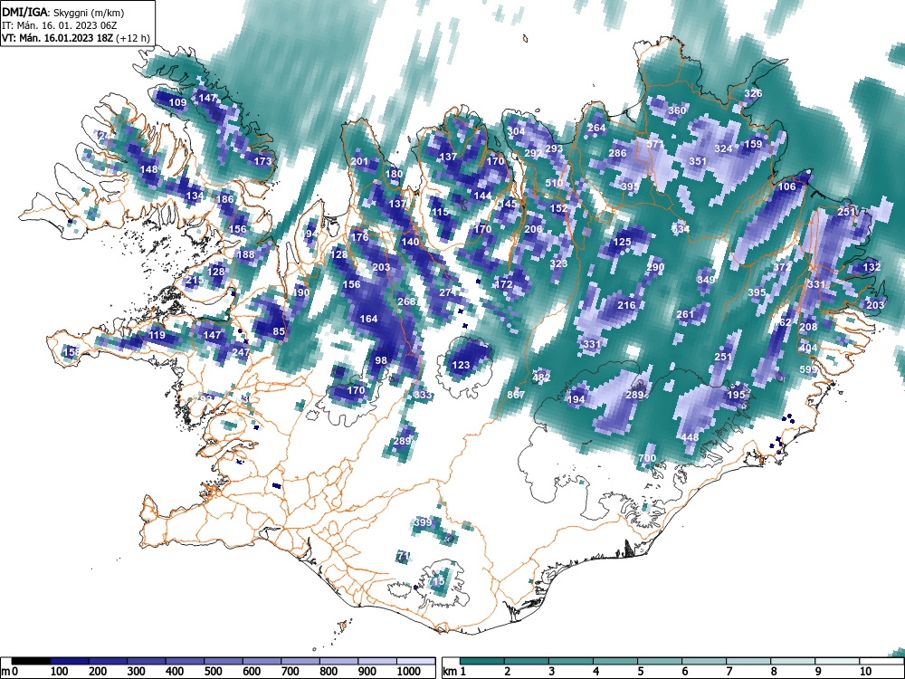Click the visibility value 134 on the map
This screenshot has height=679, width=905.
tap(195, 196)
